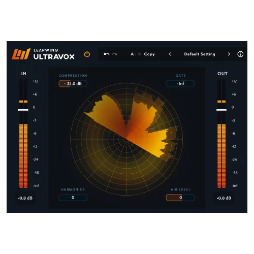
Task: Click the redo arrow icon
Action: point(115,54)
